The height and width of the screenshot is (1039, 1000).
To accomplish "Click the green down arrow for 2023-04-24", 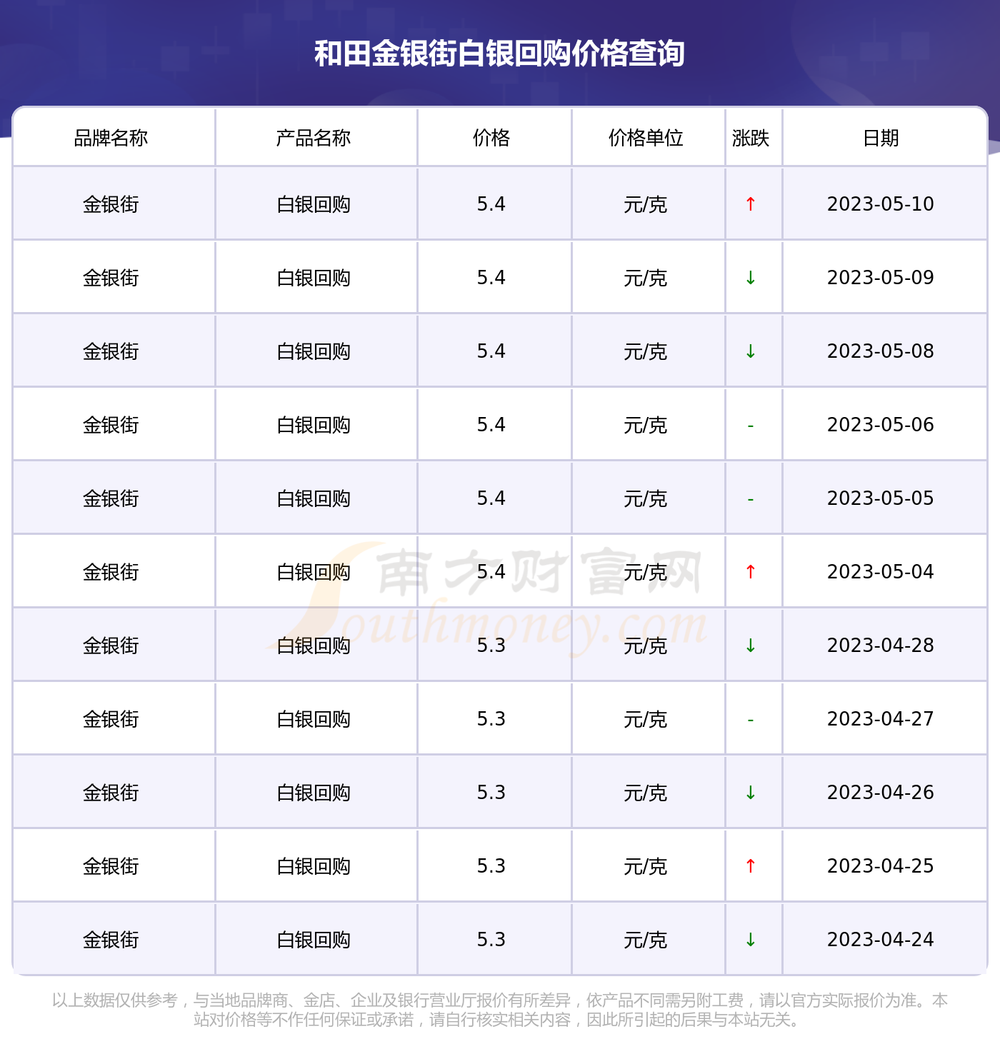I will tap(750, 940).
